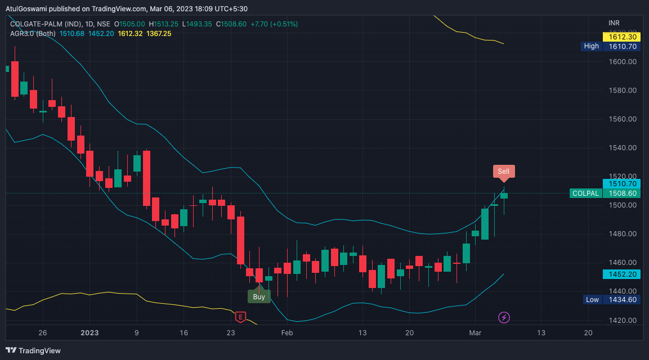This screenshot has height=360, width=649.
Task: Click the 26 date label on the time axis
Action: [43, 332]
